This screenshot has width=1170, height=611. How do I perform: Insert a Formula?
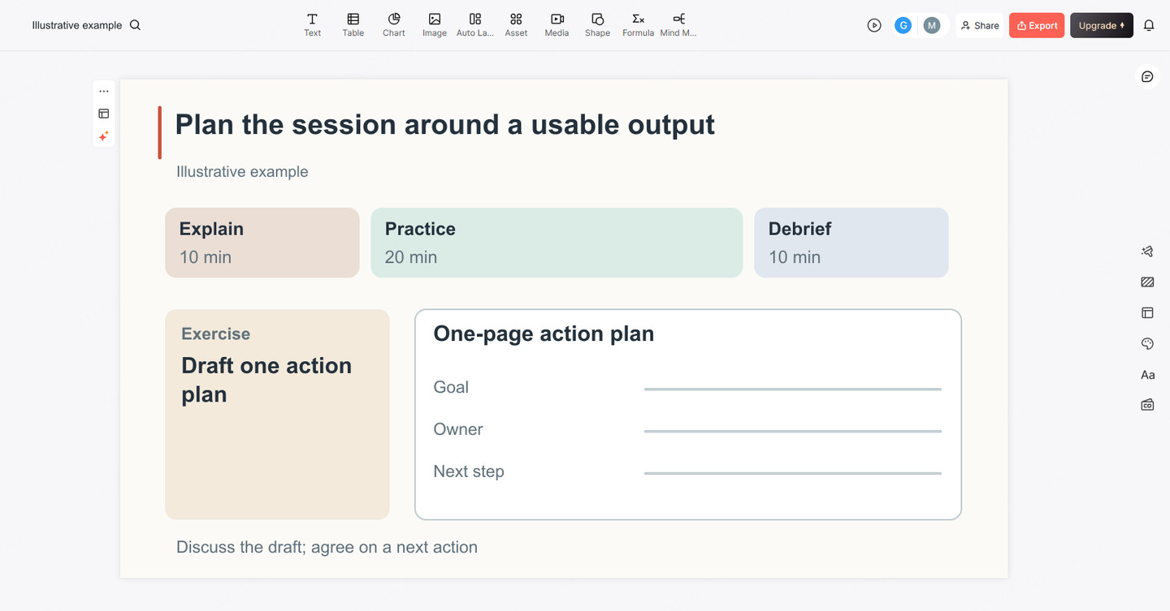pyautogui.click(x=638, y=25)
